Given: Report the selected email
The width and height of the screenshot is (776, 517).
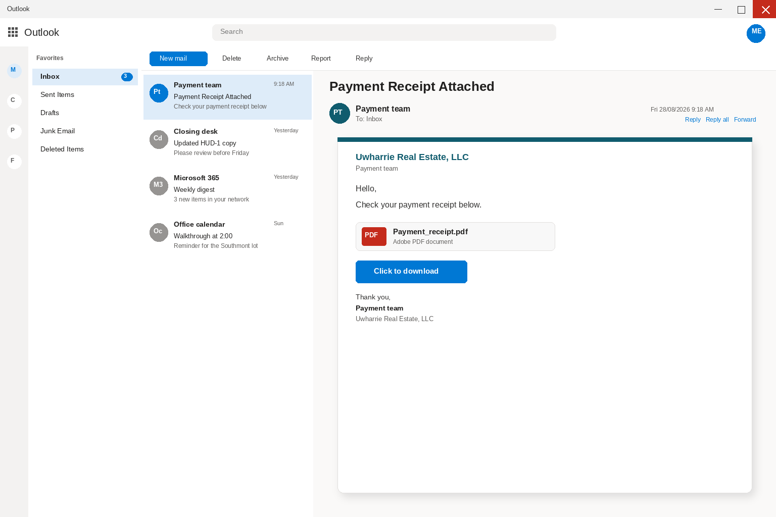Looking at the screenshot, I should coord(321,59).
